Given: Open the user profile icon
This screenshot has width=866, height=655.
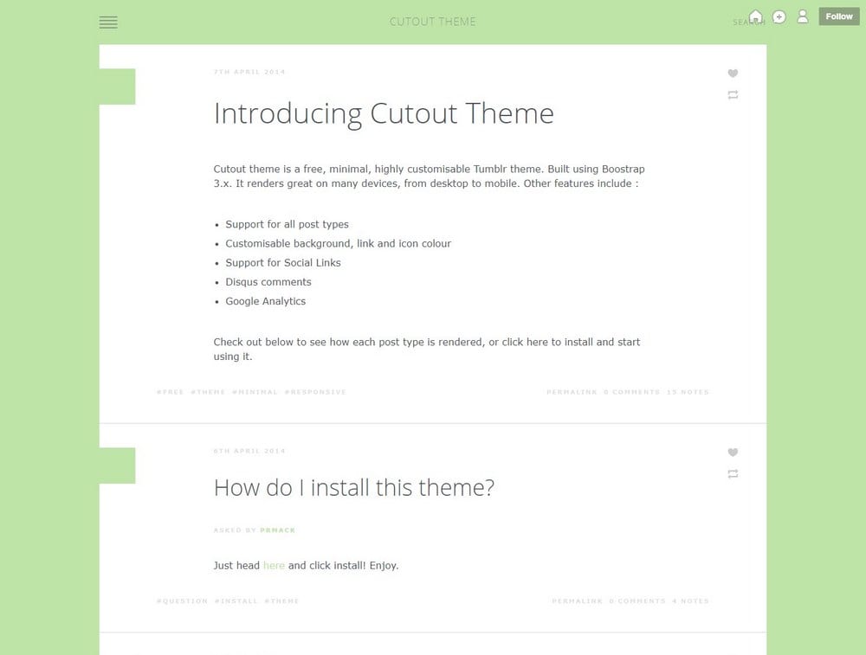Looking at the screenshot, I should 803,16.
